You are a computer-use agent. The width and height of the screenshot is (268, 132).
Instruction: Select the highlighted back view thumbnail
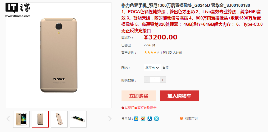point(40,119)
